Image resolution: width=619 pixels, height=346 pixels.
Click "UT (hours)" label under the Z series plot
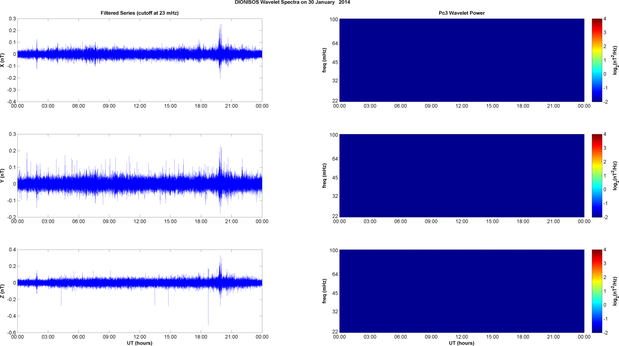coord(140,343)
